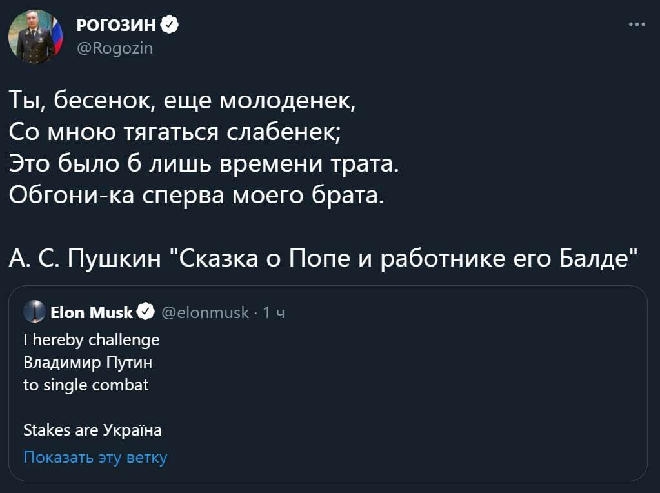Click the "I hereby challenge" line
Viewport: 660px width, 493px height.
click(x=91, y=339)
